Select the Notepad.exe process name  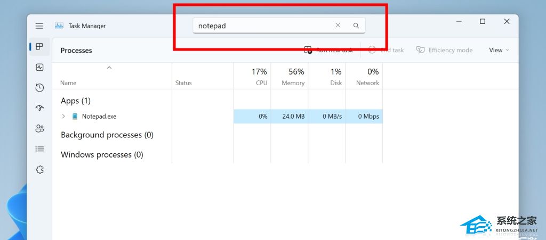99,117
